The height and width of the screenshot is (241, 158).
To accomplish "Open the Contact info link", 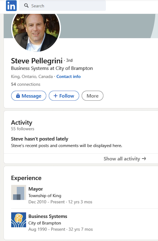I will tap(69, 76).
